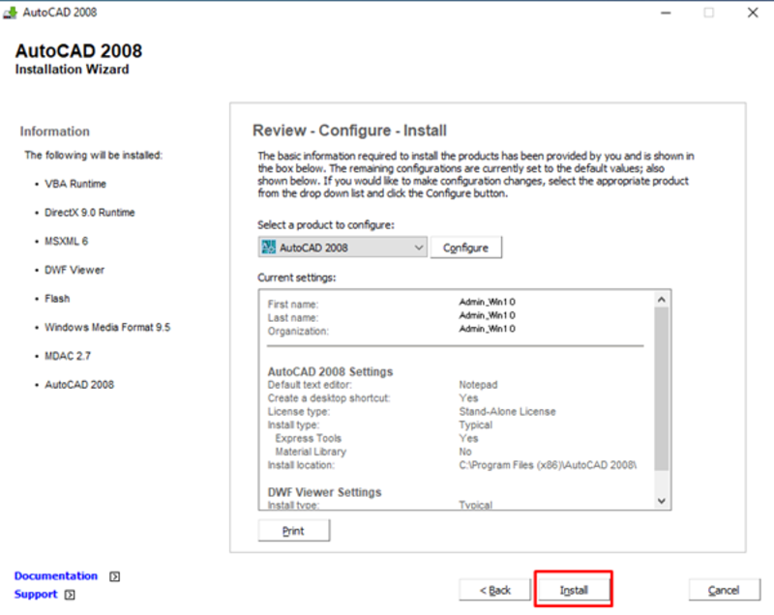Select 'AutoCAD 2008' in the install list
The width and height of the screenshot is (774, 615).
[x=79, y=384]
